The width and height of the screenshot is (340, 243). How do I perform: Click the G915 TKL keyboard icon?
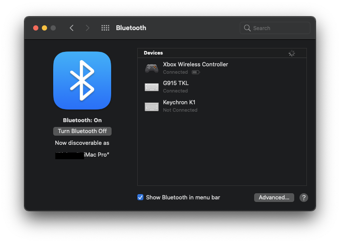152,87
